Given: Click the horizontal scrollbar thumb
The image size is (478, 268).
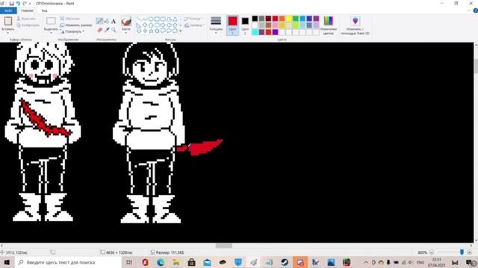Looking at the screenshot, I should pyautogui.click(x=224, y=246).
